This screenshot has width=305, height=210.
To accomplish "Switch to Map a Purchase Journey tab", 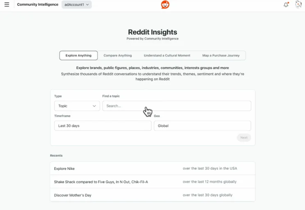I will coord(221,56).
